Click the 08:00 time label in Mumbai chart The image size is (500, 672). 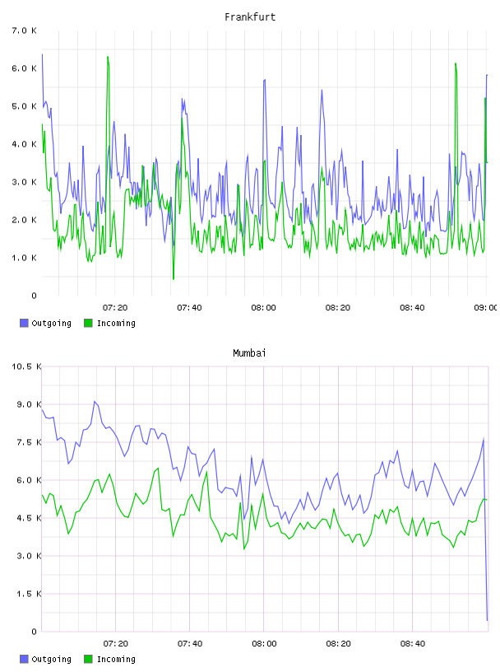click(x=264, y=644)
